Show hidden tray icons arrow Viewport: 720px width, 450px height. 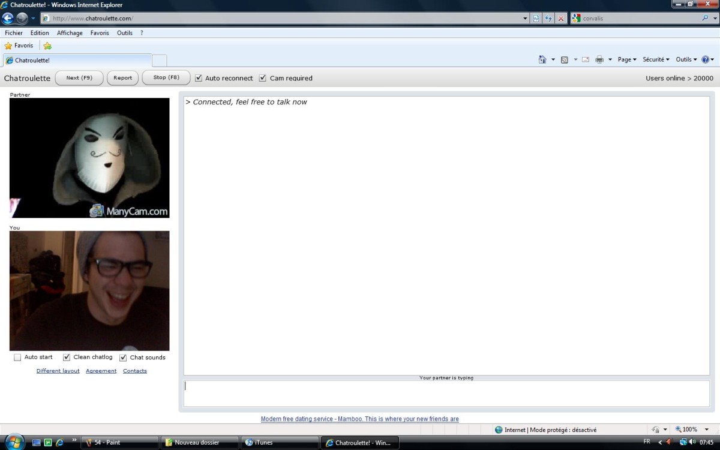[x=660, y=442]
